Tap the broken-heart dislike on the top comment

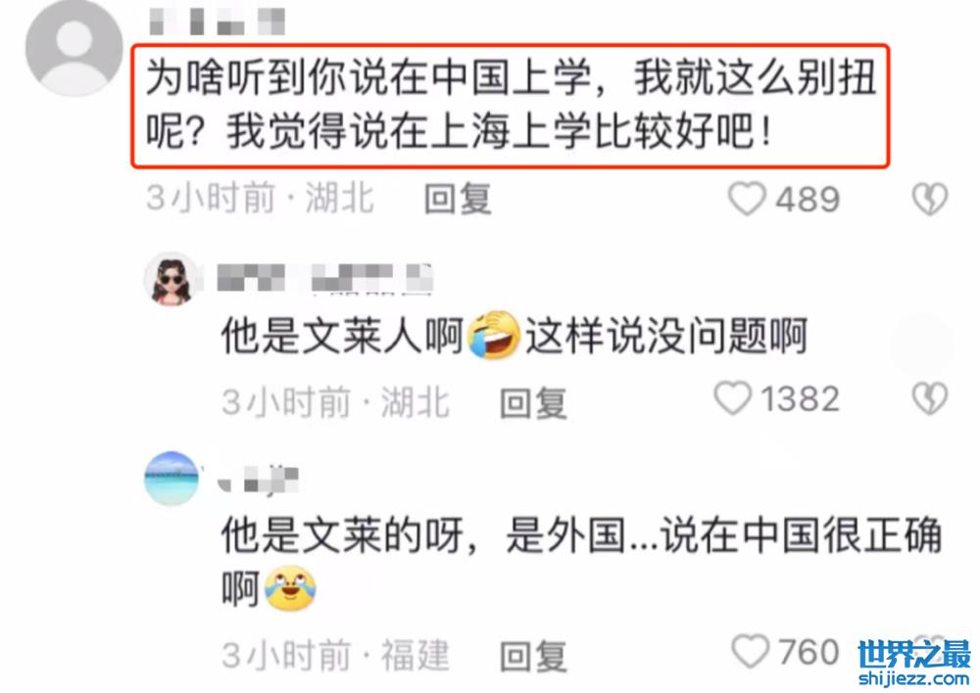coord(930,199)
